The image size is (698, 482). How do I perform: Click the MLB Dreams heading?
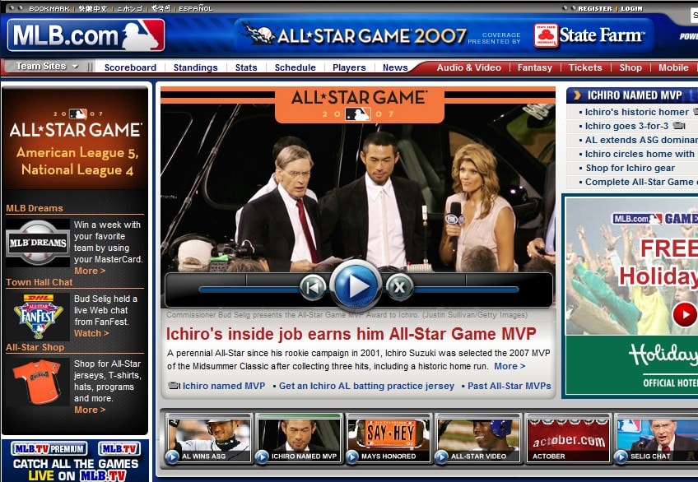(x=35, y=207)
